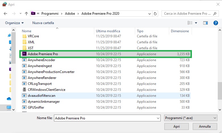The width and height of the screenshot is (222, 133).
Task: Refresh the folder view
Action: point(155,14)
